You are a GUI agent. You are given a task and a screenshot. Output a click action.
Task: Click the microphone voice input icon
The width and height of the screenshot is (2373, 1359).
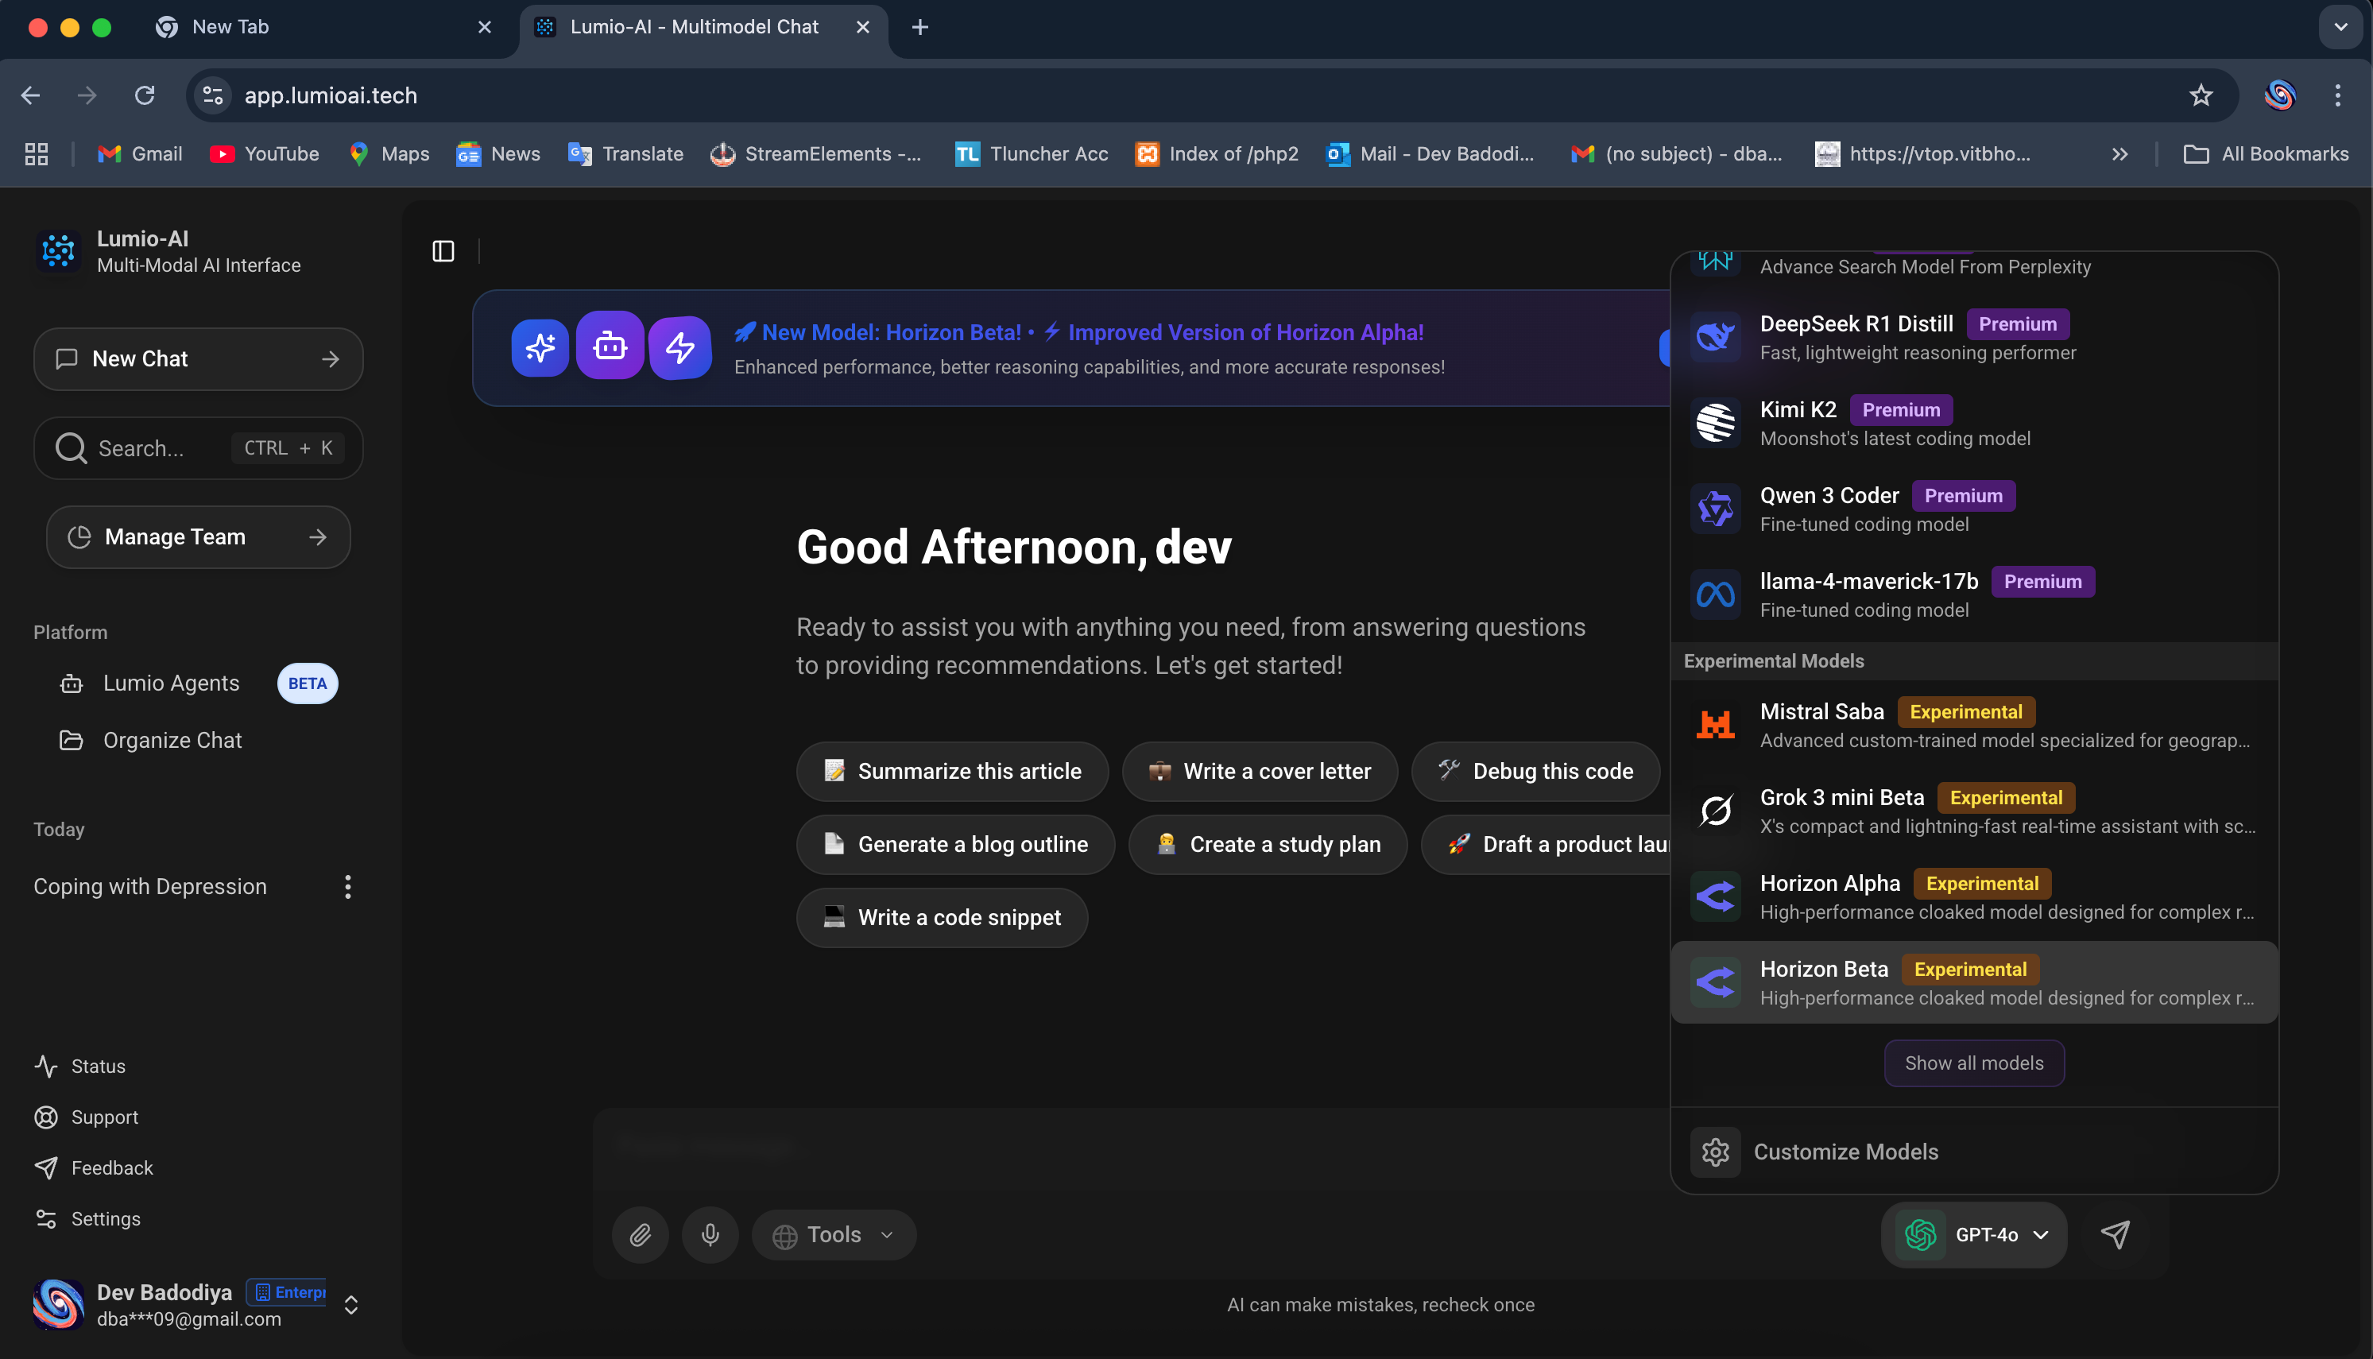coord(710,1235)
